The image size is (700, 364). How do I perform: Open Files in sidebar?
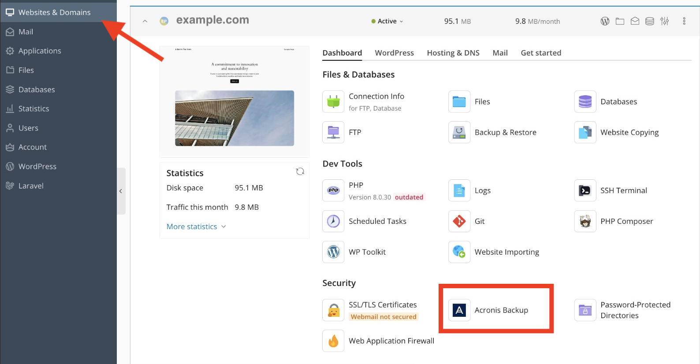point(58,70)
